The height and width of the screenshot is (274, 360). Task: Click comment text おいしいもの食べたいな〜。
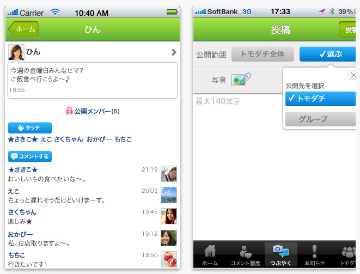point(47,179)
